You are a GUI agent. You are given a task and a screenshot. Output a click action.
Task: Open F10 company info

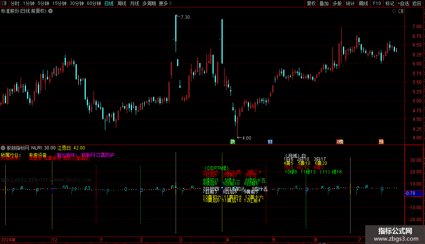point(377,3)
